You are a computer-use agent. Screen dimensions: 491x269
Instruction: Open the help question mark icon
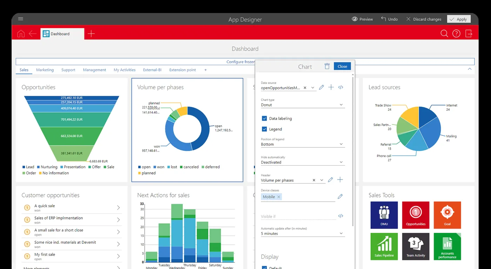(456, 34)
